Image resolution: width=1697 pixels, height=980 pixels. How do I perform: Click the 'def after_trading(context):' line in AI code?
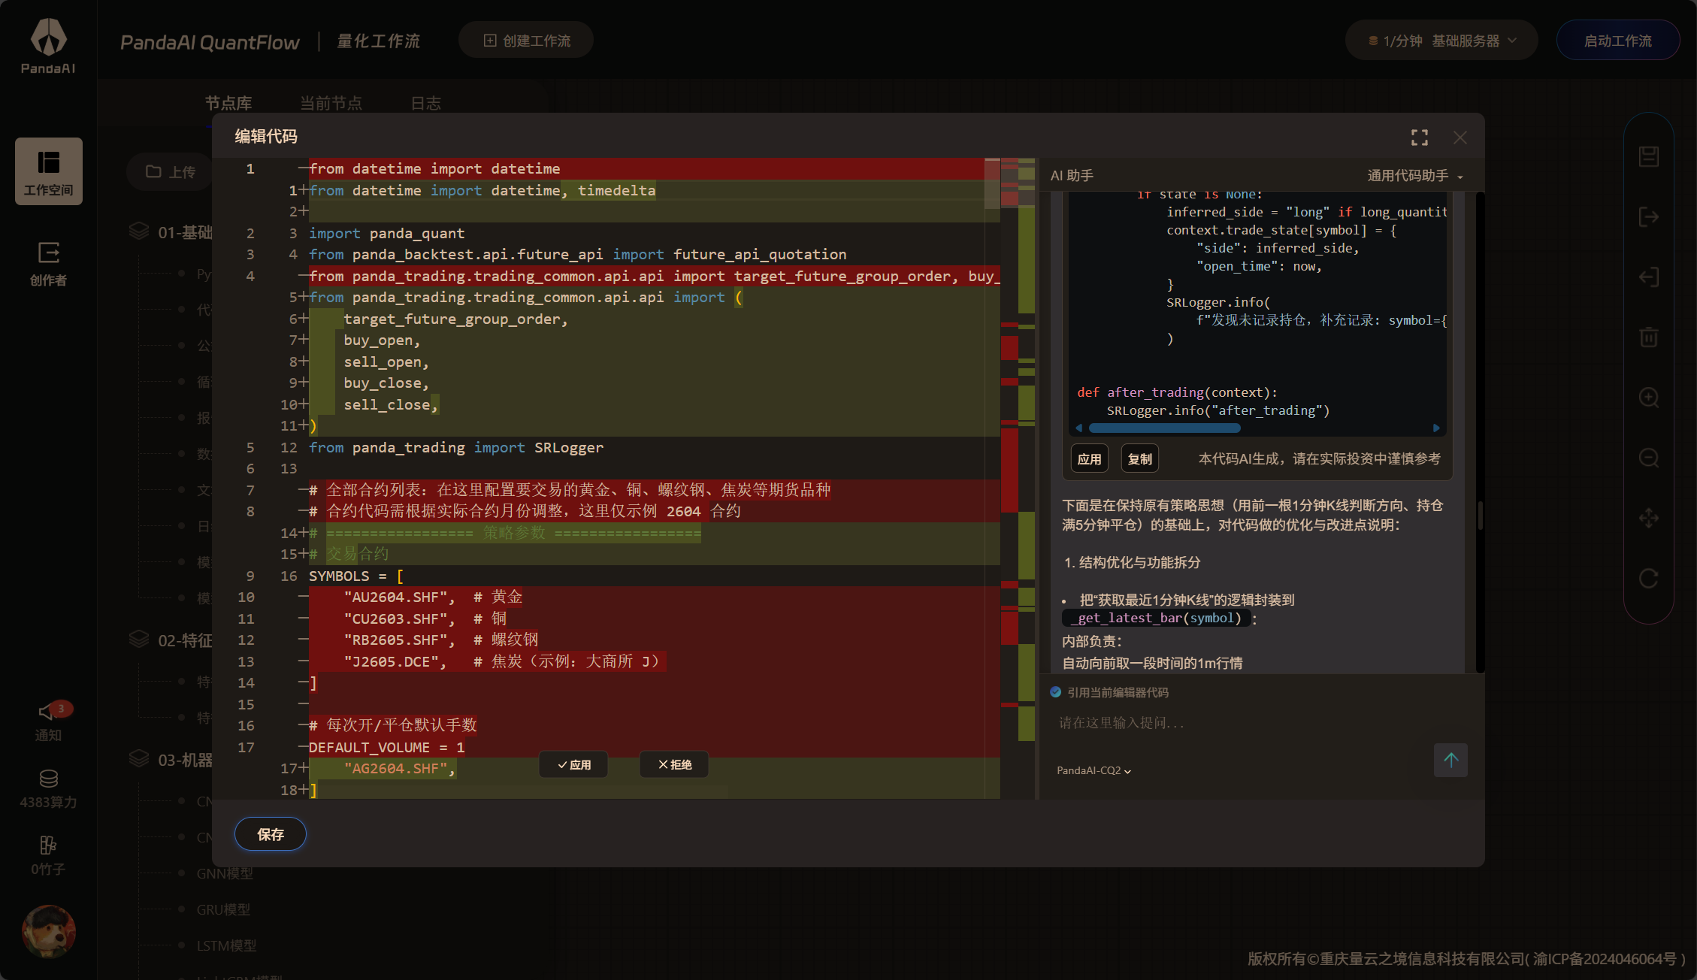[x=1177, y=392]
